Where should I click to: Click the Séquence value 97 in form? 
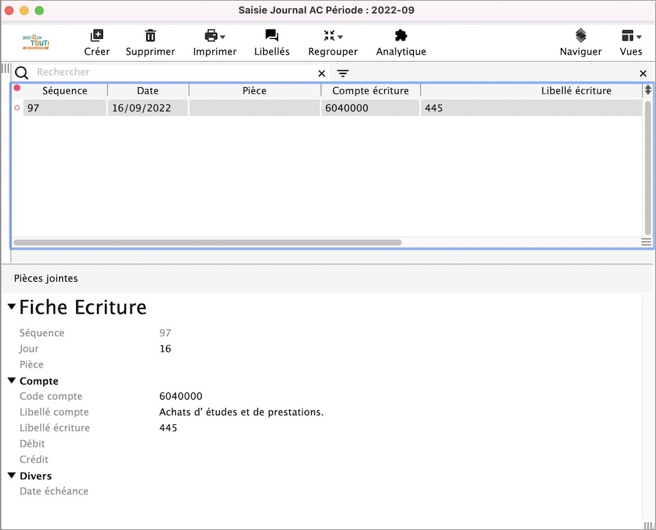pos(165,333)
